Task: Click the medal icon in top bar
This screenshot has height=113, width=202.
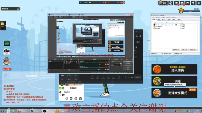Action: point(171,3)
